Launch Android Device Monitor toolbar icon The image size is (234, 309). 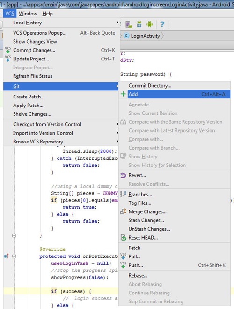click(x=149, y=24)
